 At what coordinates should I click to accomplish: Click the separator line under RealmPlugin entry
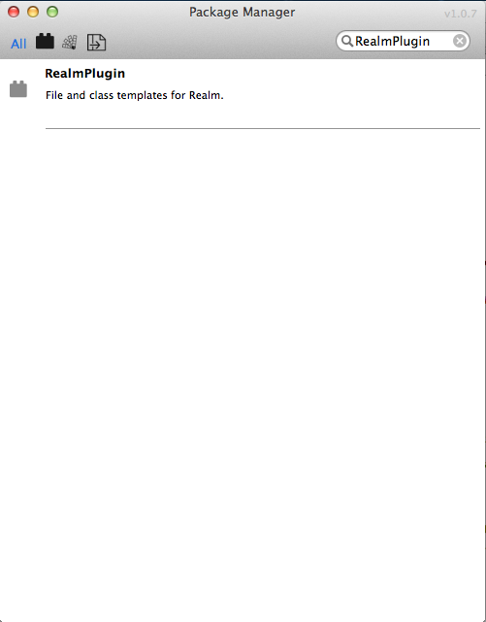tap(263, 128)
